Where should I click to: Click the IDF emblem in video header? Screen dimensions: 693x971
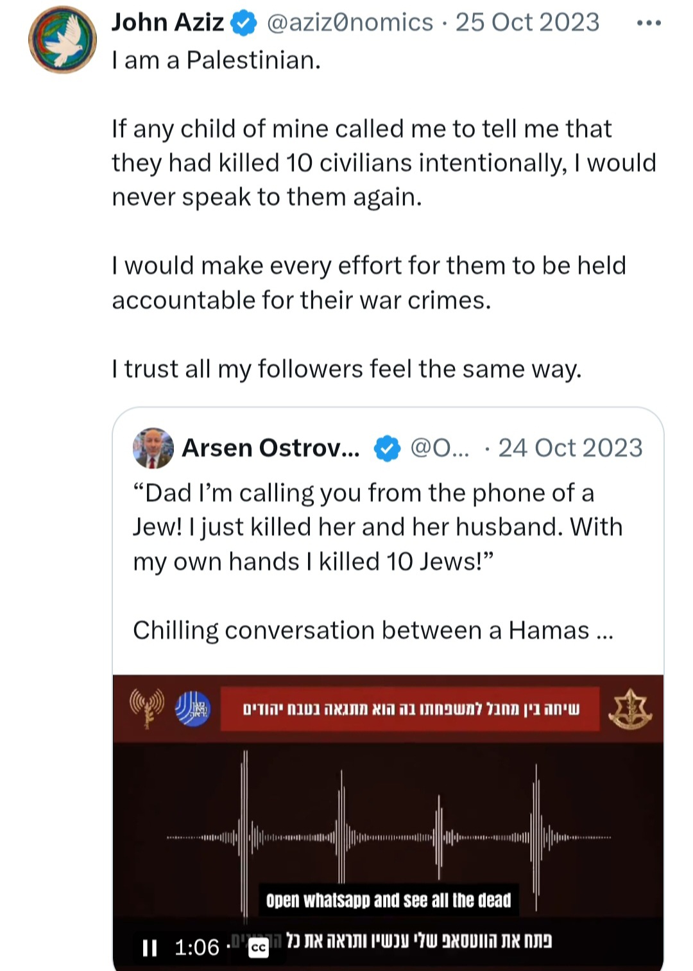(629, 710)
